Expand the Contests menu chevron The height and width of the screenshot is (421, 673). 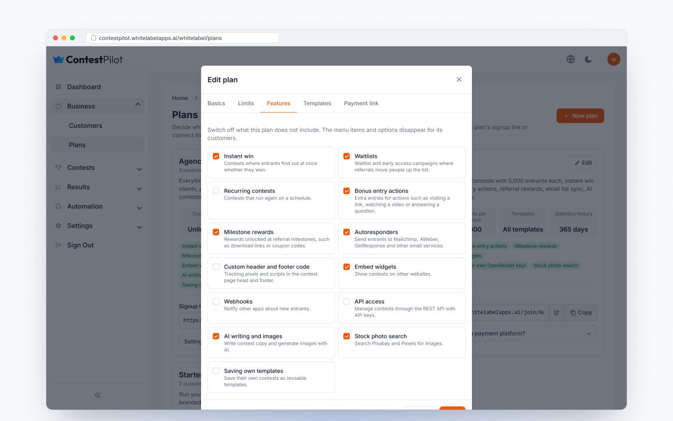tap(139, 169)
